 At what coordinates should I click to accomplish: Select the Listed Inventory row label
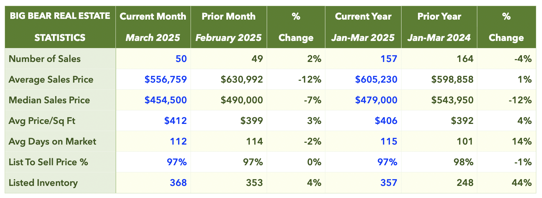pos(43,183)
